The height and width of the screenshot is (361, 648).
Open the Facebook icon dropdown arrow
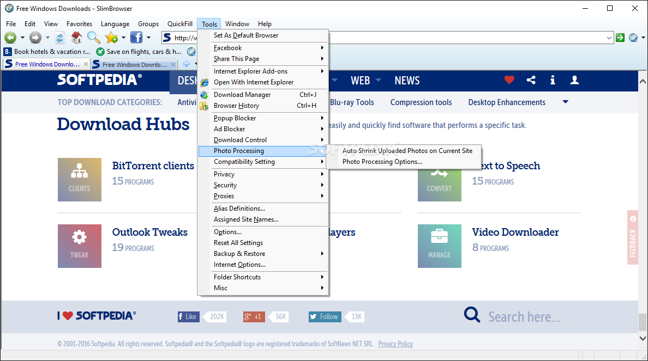coord(148,38)
